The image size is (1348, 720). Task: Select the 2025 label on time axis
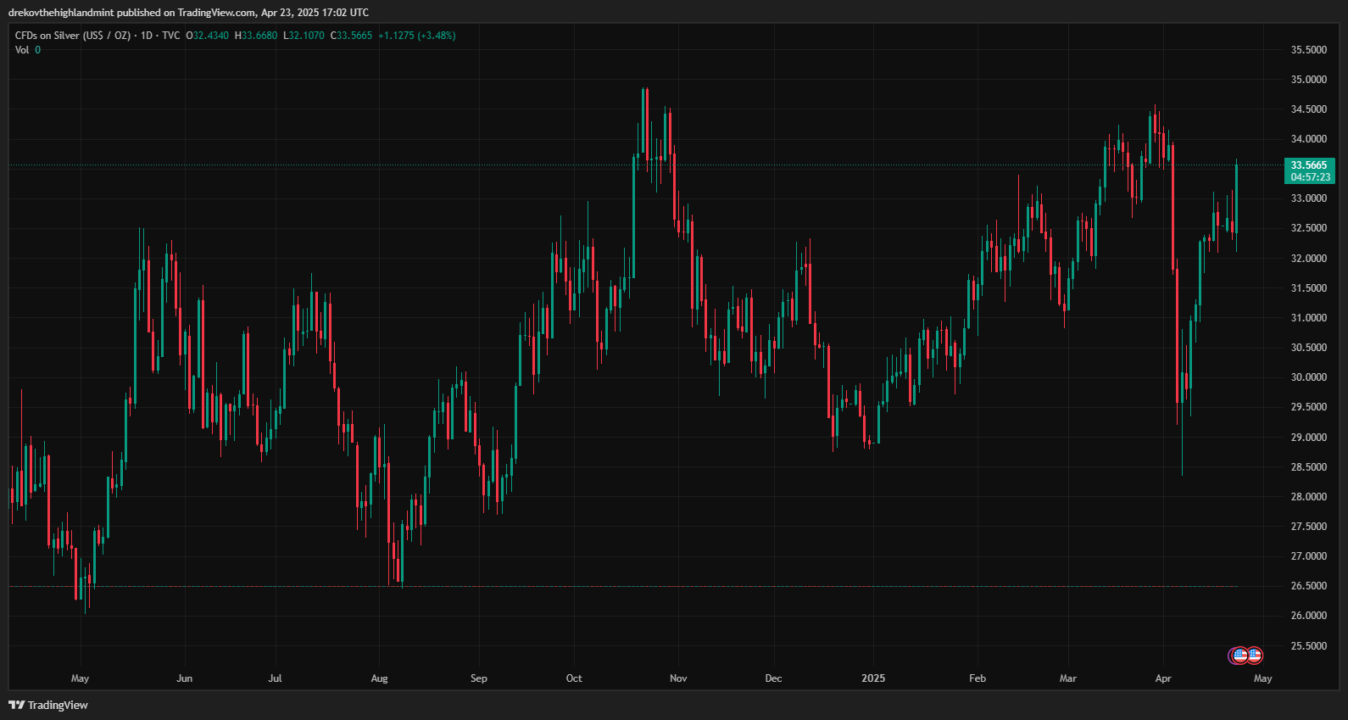tap(873, 678)
